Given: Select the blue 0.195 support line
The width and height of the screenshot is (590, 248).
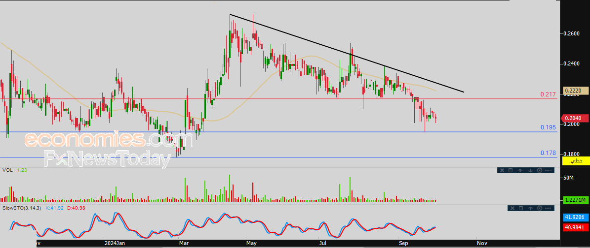Looking at the screenshot, I should tap(296, 132).
